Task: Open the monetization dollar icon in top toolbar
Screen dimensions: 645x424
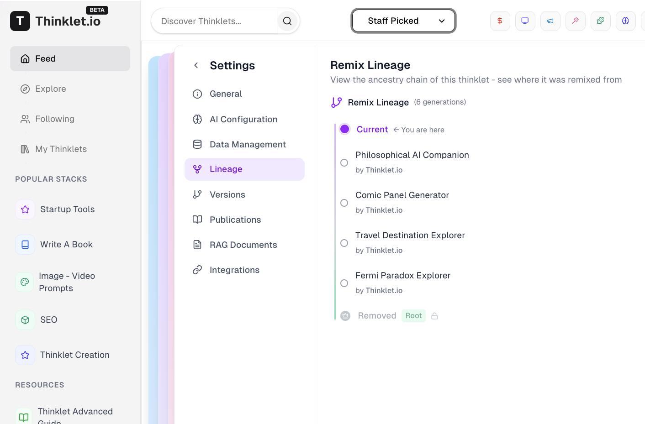Action: pyautogui.click(x=500, y=21)
